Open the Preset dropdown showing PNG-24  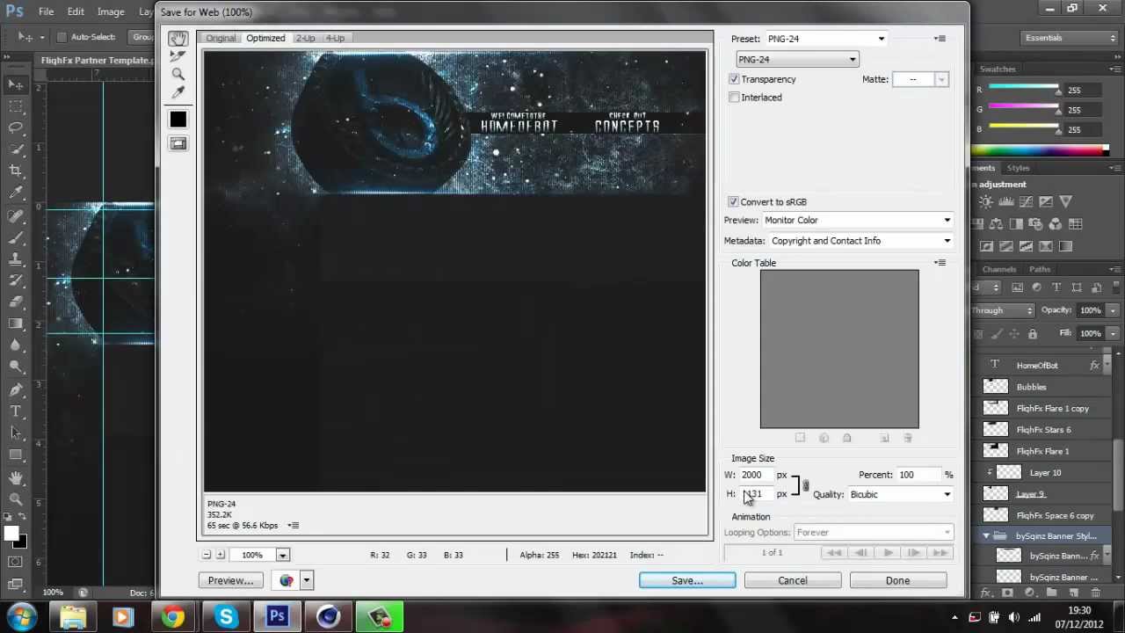click(x=825, y=39)
